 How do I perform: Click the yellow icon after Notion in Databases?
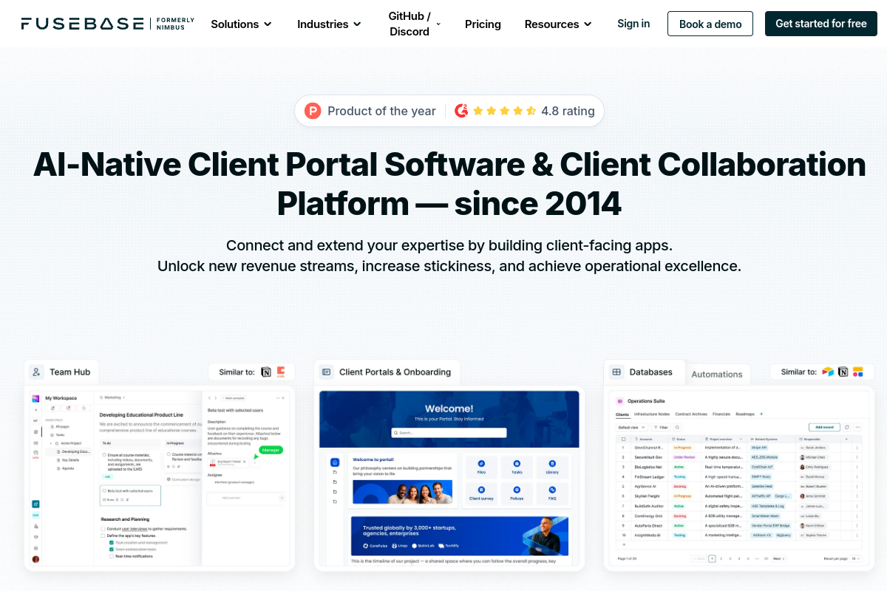point(857,372)
